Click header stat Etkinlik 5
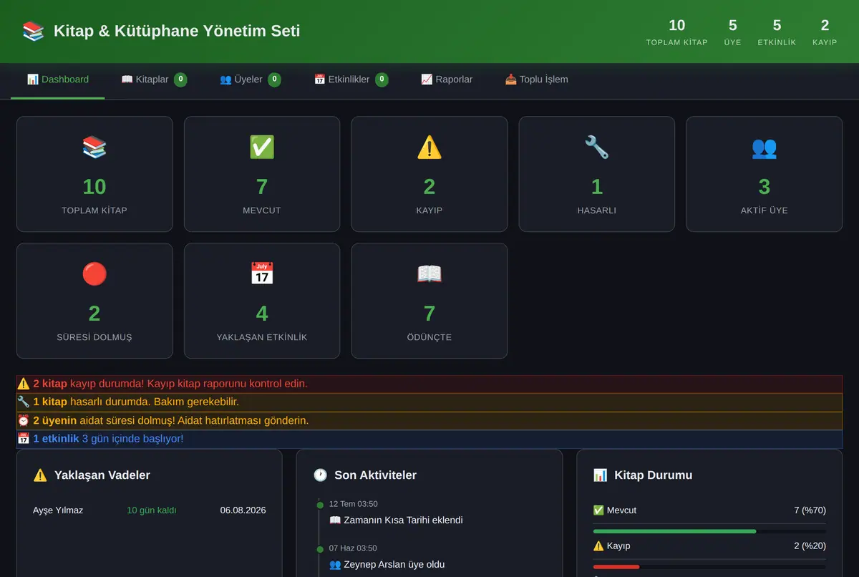 (777, 32)
